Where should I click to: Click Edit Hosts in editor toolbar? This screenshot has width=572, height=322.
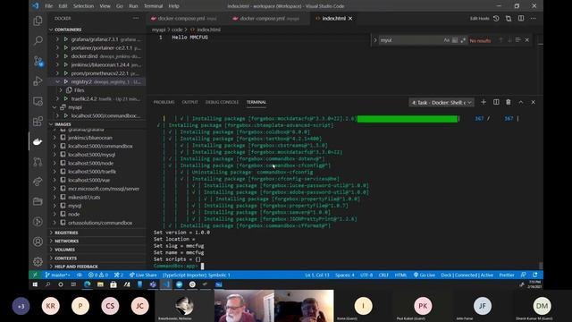[x=479, y=18]
